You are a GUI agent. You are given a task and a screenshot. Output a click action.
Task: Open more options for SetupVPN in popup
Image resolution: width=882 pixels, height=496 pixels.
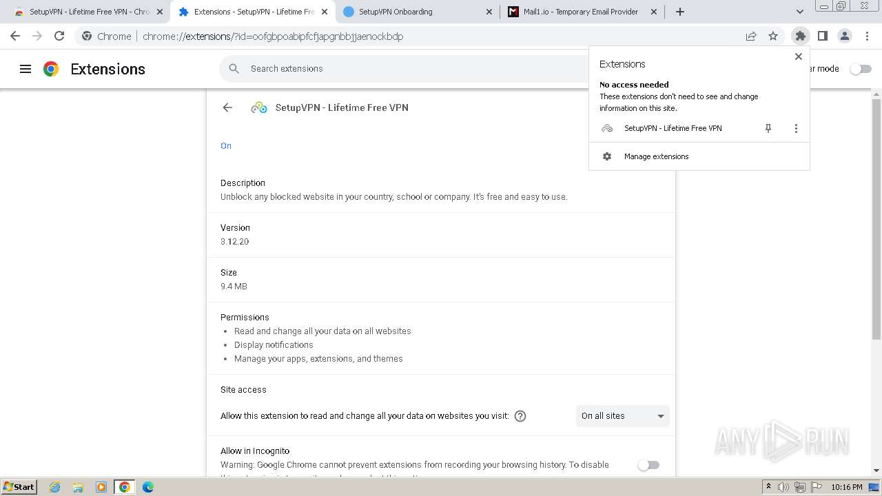tap(796, 128)
